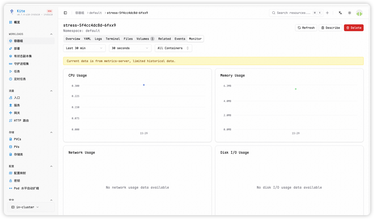Switch to the Volumes tab

145,39
